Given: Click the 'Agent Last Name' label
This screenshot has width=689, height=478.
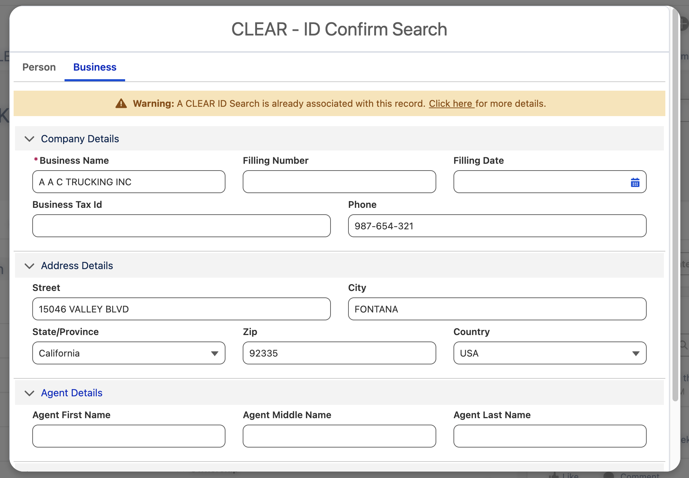Looking at the screenshot, I should coord(492,415).
